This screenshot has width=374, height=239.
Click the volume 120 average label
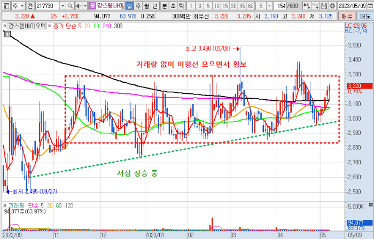tap(69, 205)
